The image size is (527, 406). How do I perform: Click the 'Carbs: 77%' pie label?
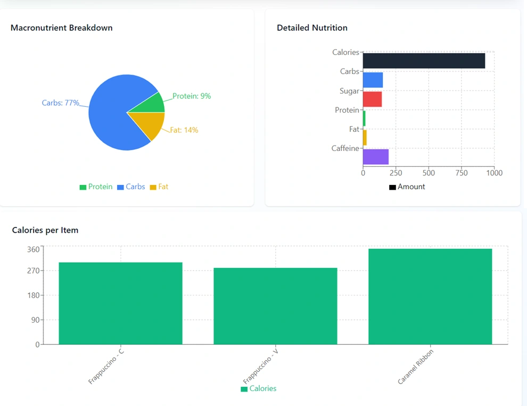(60, 103)
